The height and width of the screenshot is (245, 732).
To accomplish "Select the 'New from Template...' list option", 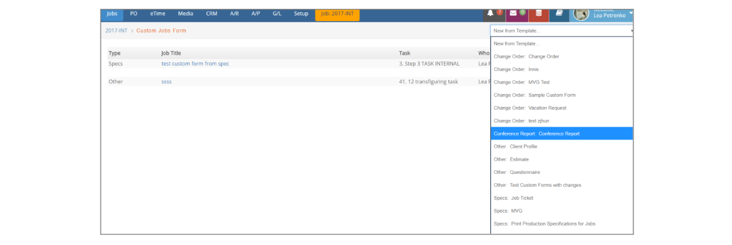I will [562, 43].
